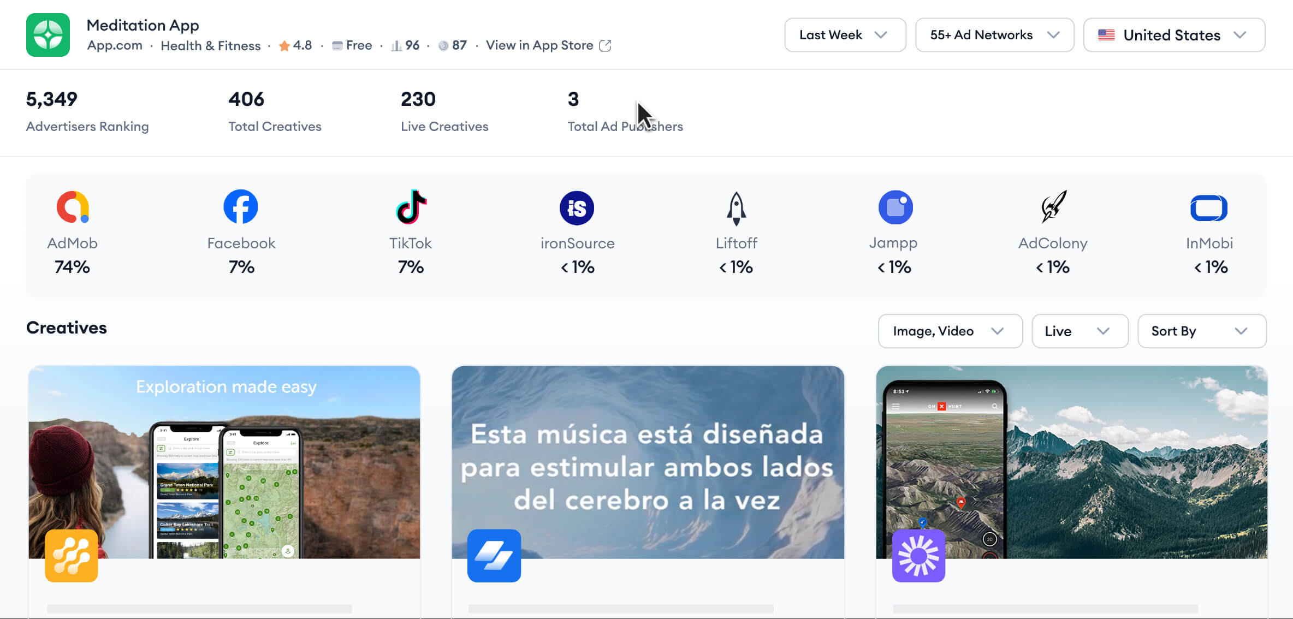Open the Sort By dropdown
The width and height of the screenshot is (1293, 619).
pos(1201,331)
